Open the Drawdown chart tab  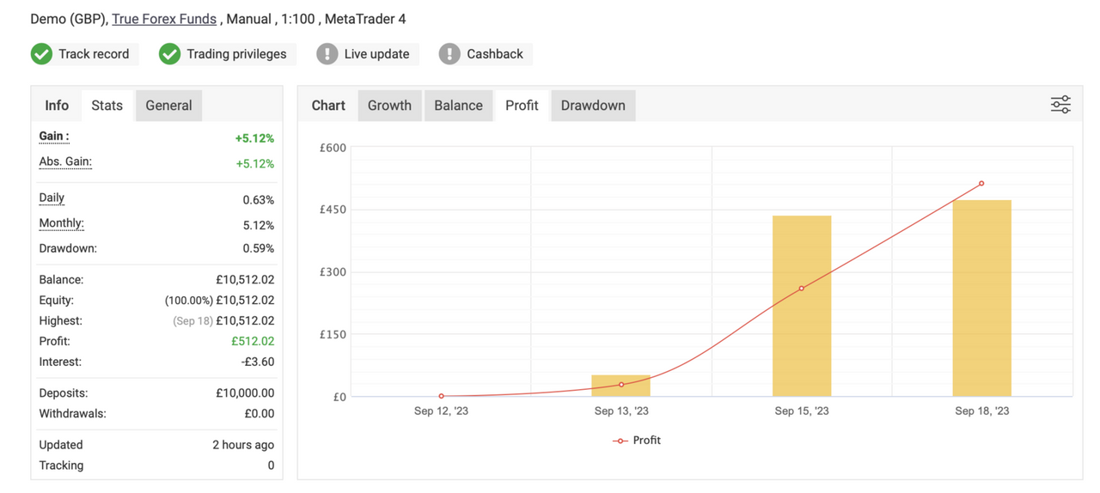click(593, 106)
